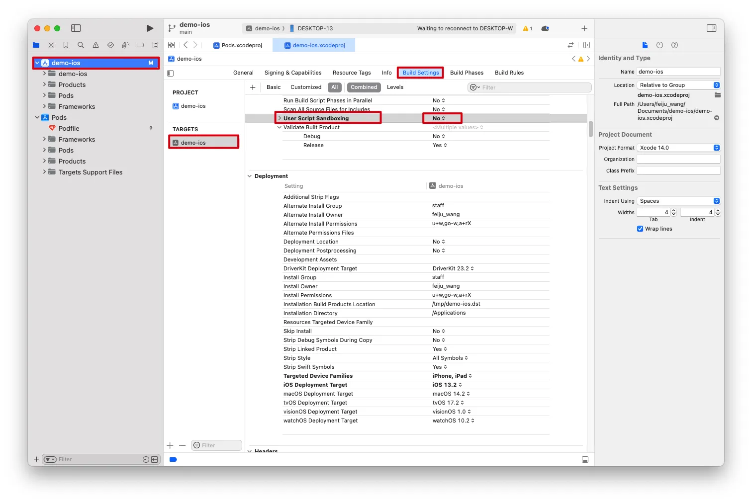
Task: Show the bookmark navigator
Action: pos(66,45)
